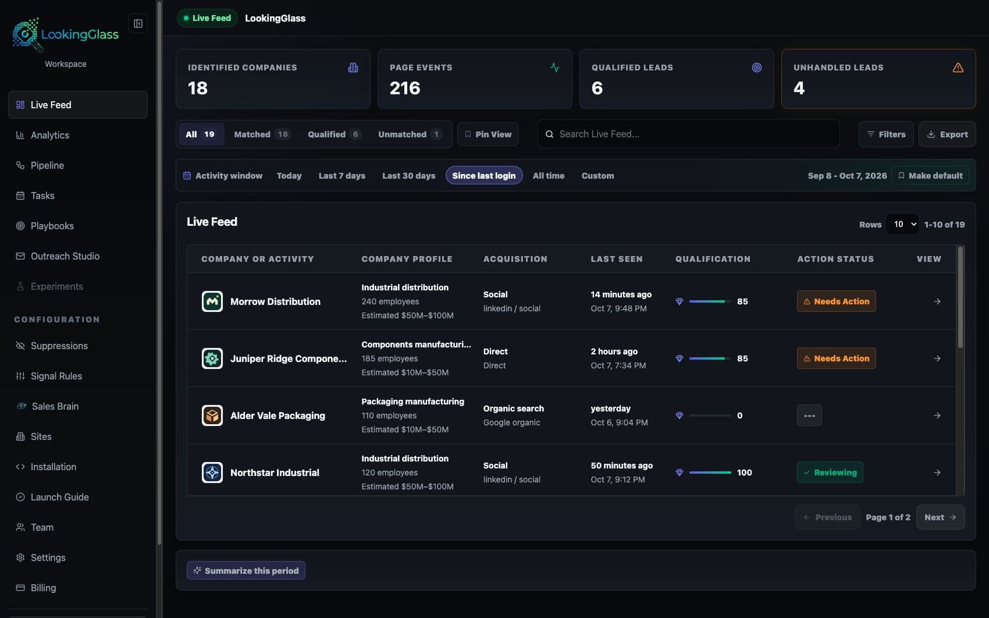Switch to the Matched tab
The height and width of the screenshot is (618, 989).
pos(261,134)
